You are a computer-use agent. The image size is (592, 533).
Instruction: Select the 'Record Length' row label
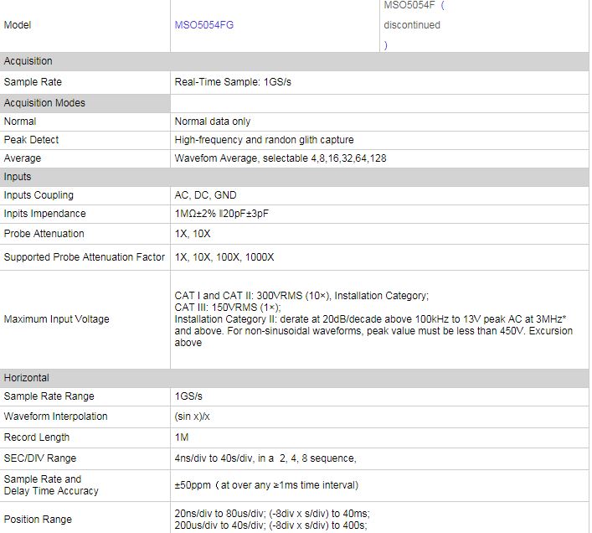tap(37, 437)
